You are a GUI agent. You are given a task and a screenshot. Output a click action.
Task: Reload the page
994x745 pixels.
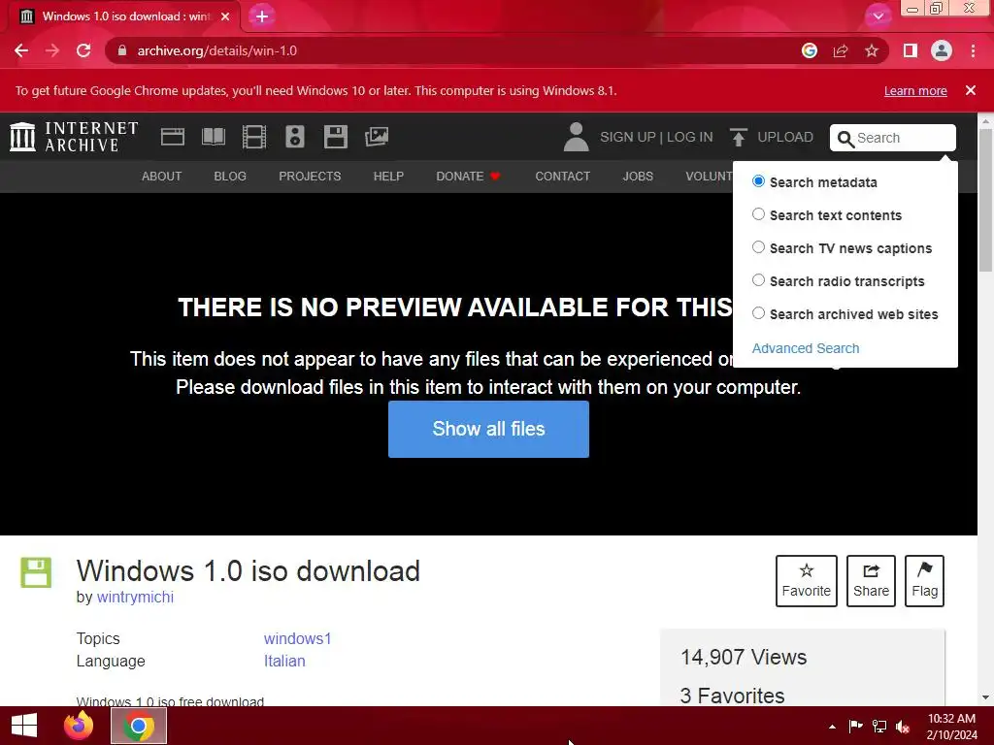coord(83,50)
